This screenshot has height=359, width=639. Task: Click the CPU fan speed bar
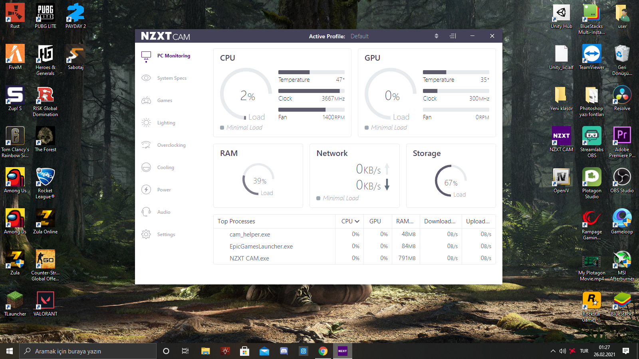point(312,110)
